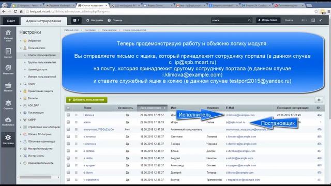Image resolution: width=331 pixels, height=186 pixels.
Task: Check the admin row checkbox
Action: point(68,122)
